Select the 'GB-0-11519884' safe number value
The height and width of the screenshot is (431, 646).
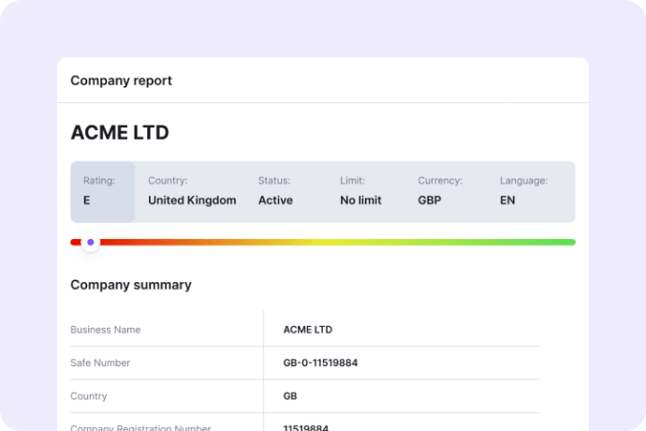pyautogui.click(x=320, y=363)
